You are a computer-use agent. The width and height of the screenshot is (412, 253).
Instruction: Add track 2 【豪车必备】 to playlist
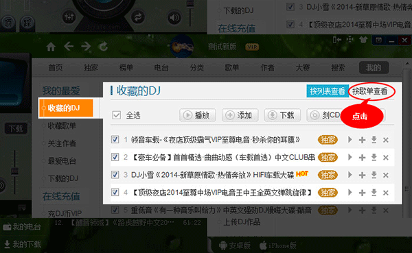click(x=362, y=158)
